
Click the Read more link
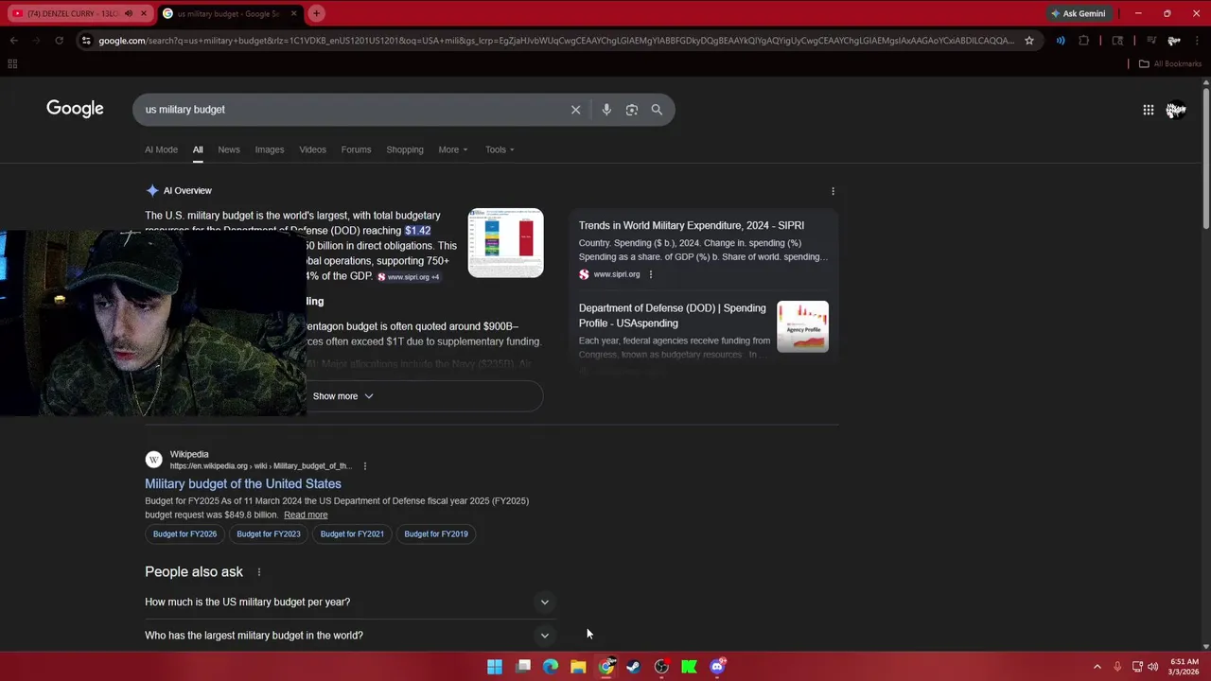pyautogui.click(x=306, y=515)
